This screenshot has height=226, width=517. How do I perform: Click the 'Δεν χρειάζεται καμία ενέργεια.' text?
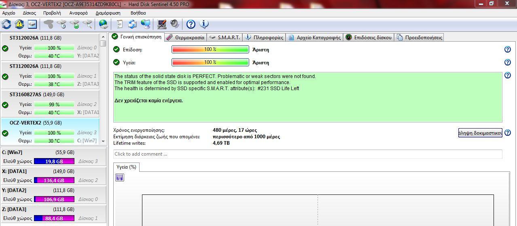pos(148,101)
